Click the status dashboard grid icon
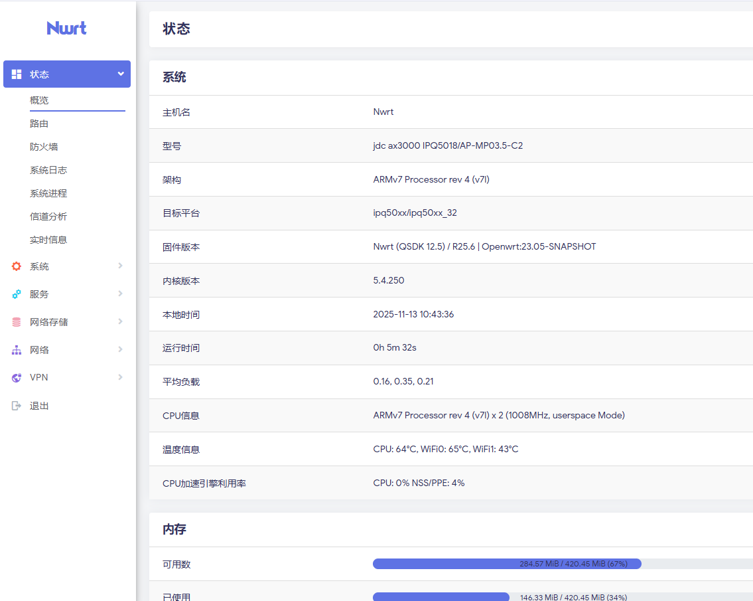Viewport: 753px width, 601px height. 17,74
